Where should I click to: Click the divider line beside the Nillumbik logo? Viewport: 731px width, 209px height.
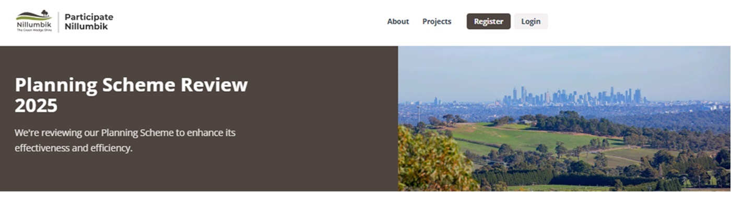pyautogui.click(x=58, y=21)
